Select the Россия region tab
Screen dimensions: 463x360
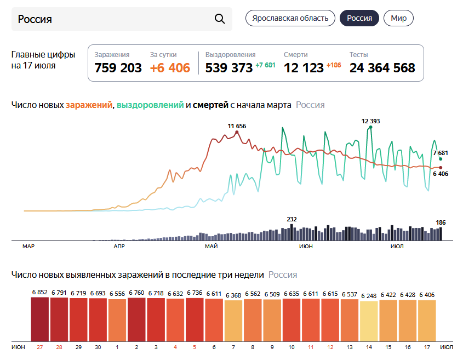click(359, 18)
